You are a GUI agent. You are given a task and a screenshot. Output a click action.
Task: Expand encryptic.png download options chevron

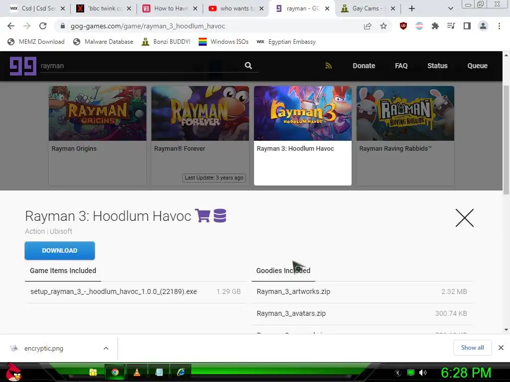click(106, 348)
